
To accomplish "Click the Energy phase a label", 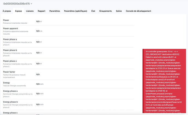I will (x=10, y=91).
